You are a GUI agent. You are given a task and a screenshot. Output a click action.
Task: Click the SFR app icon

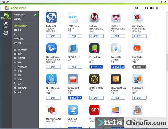94,110
